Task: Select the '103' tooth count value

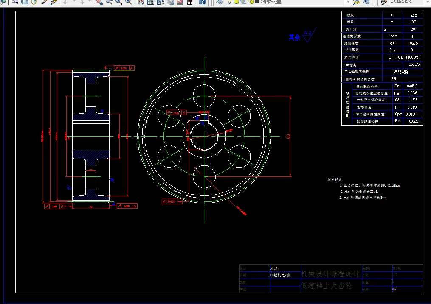Action: pyautogui.click(x=413, y=22)
